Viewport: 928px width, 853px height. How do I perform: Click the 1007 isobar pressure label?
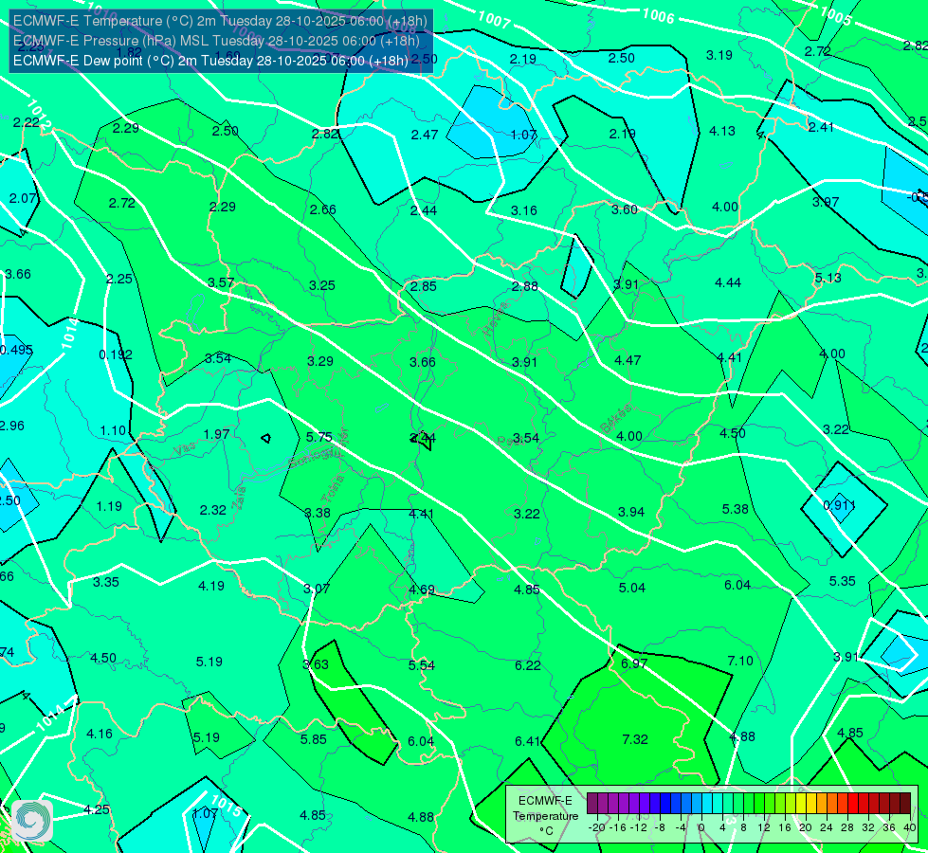[x=494, y=20]
